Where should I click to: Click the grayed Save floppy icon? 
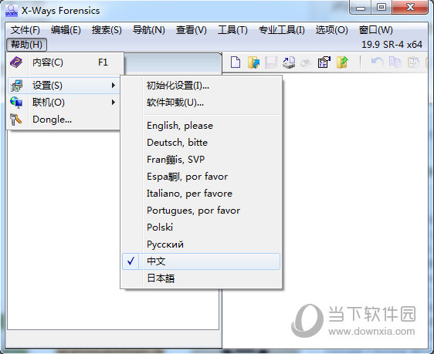tap(271, 62)
